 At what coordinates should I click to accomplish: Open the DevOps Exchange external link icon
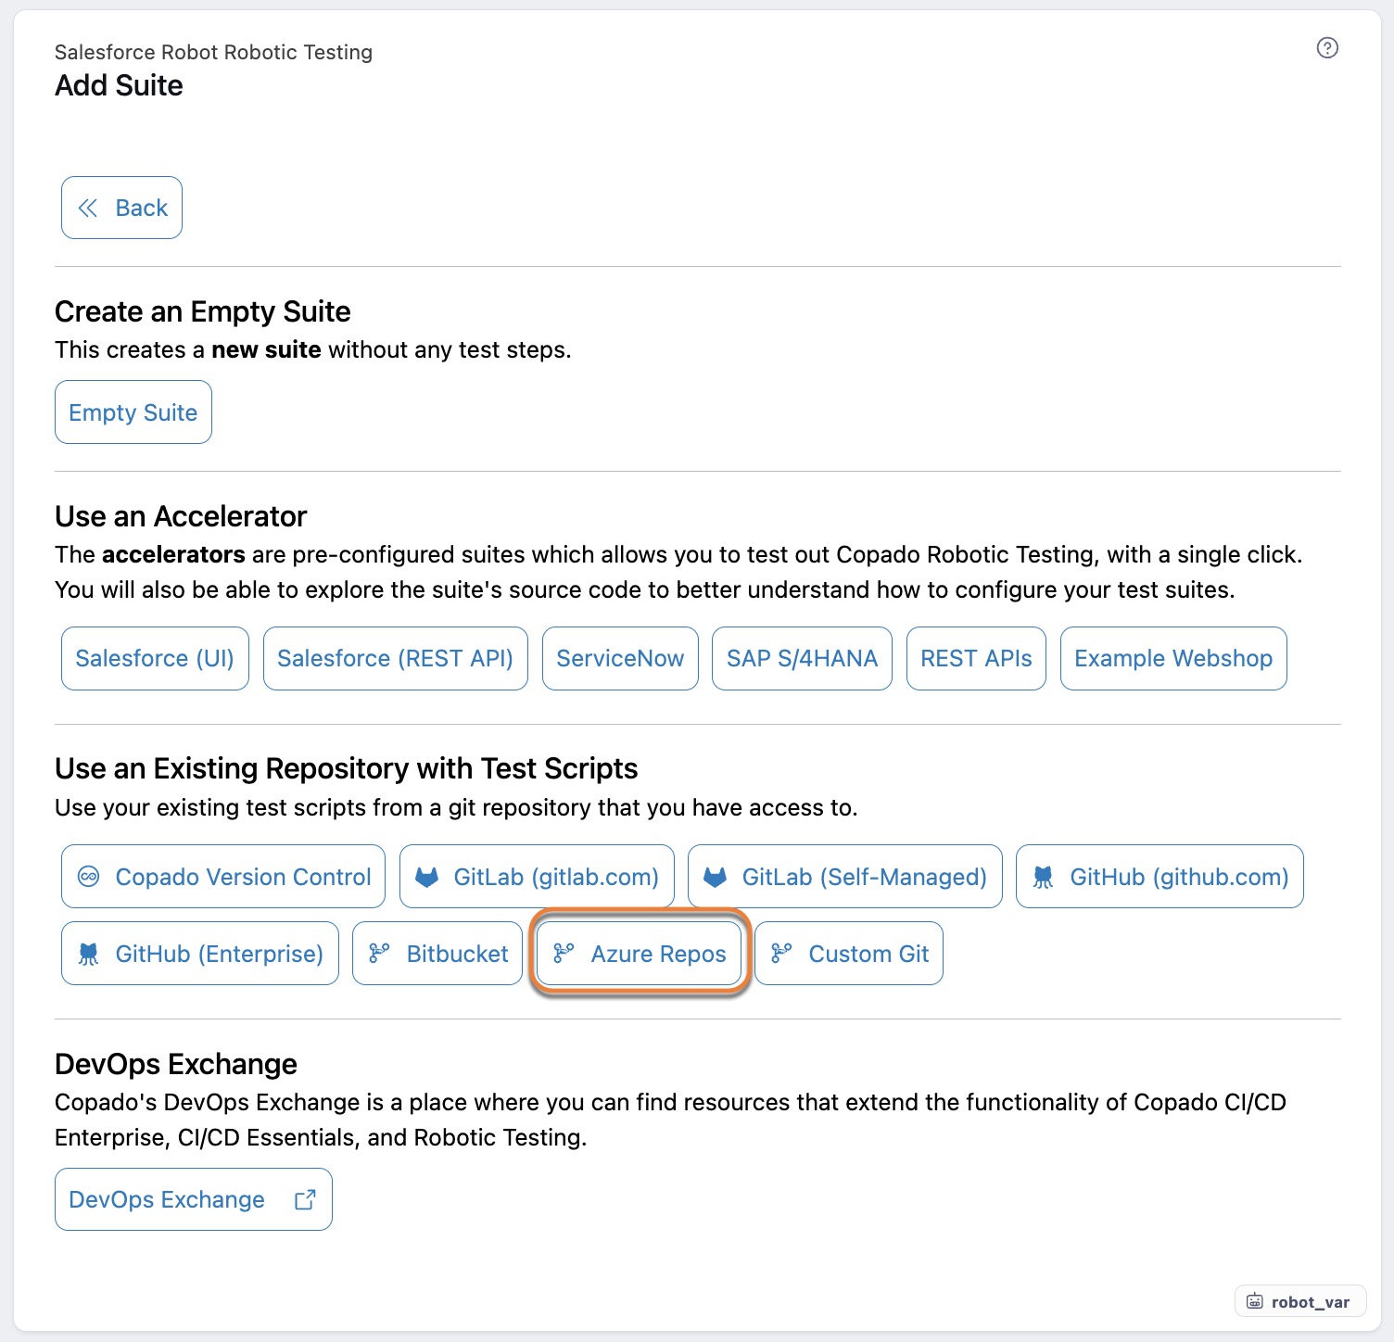click(x=305, y=1200)
